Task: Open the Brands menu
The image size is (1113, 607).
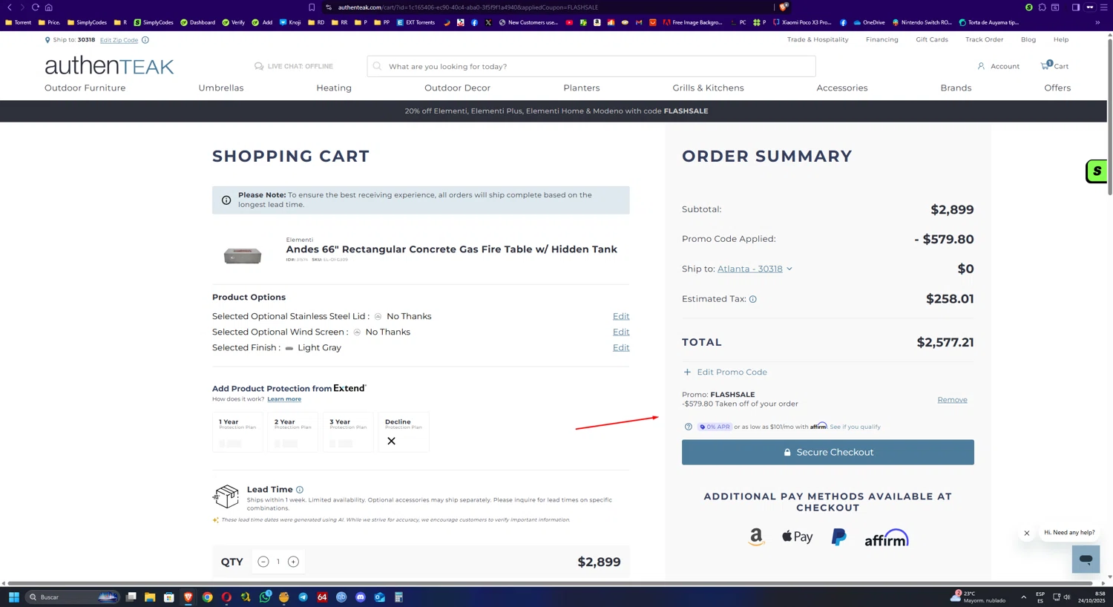Action: pyautogui.click(x=956, y=88)
